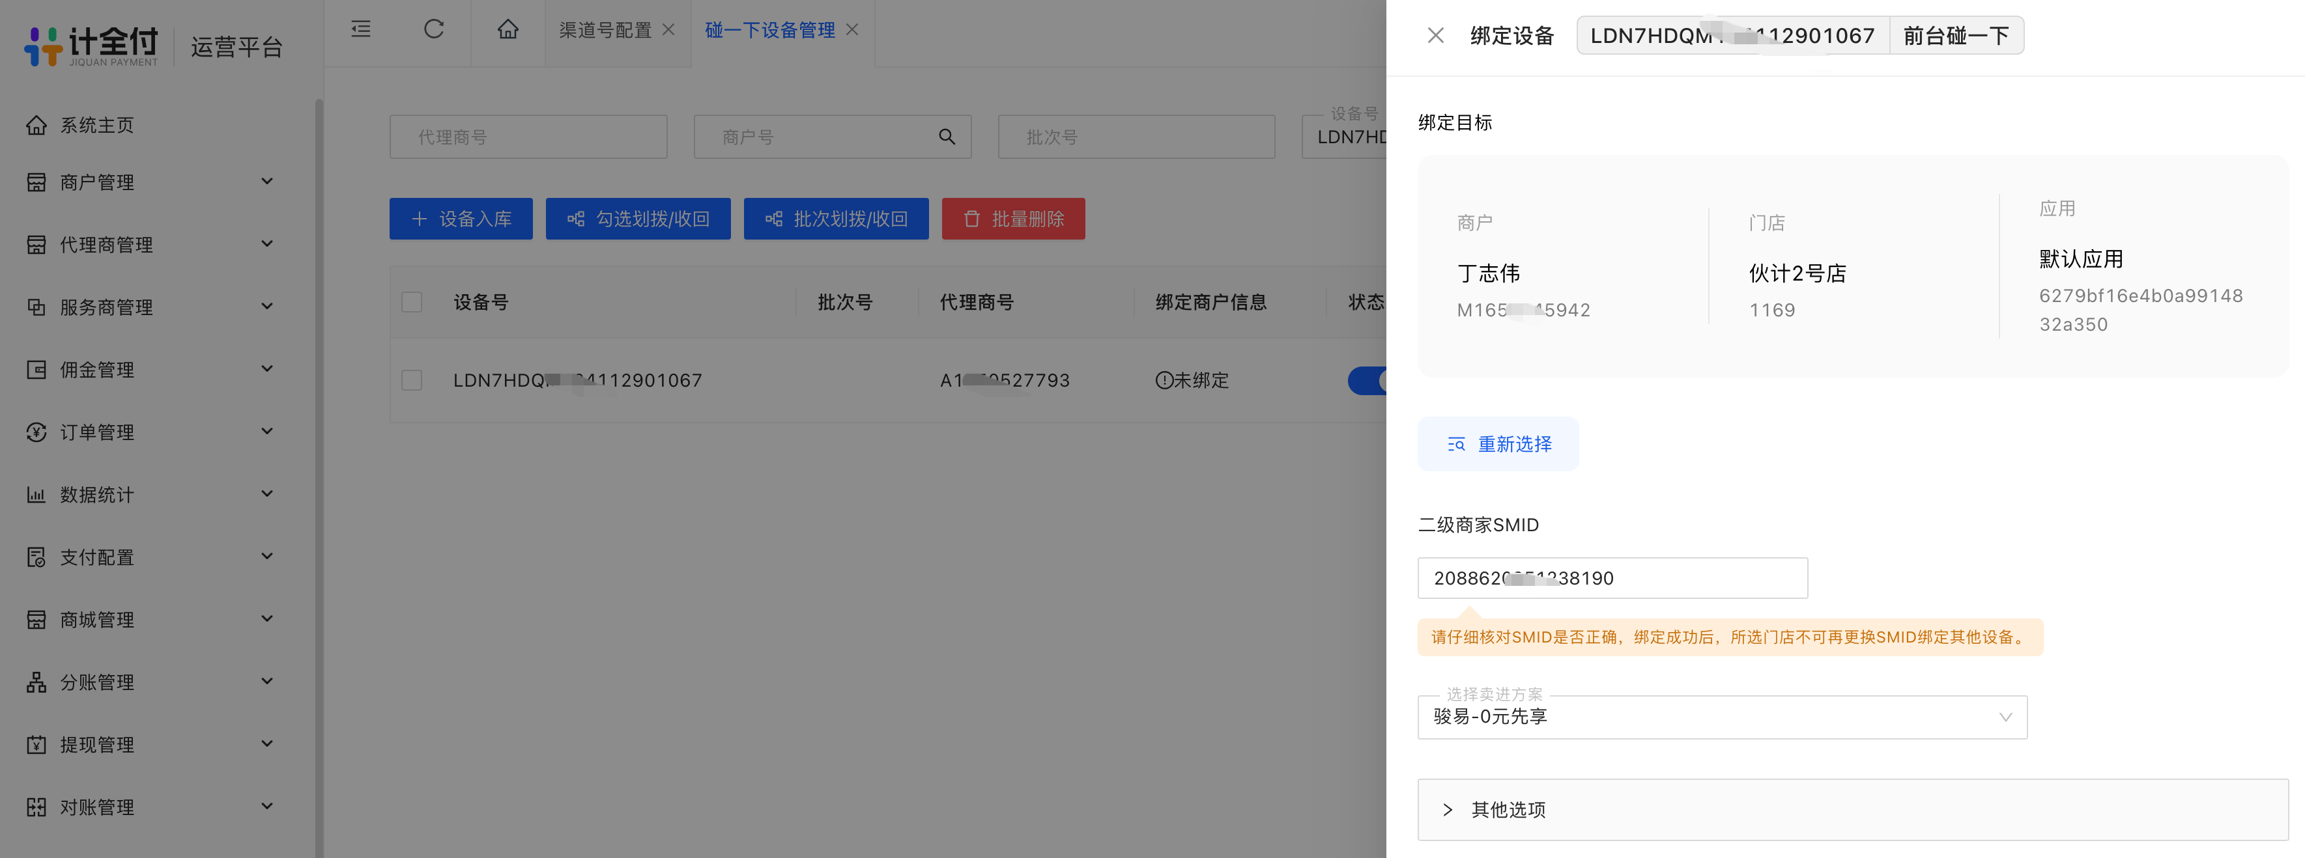The height and width of the screenshot is (858, 2305).
Task: Click 批量删除 button
Action: 1013,219
